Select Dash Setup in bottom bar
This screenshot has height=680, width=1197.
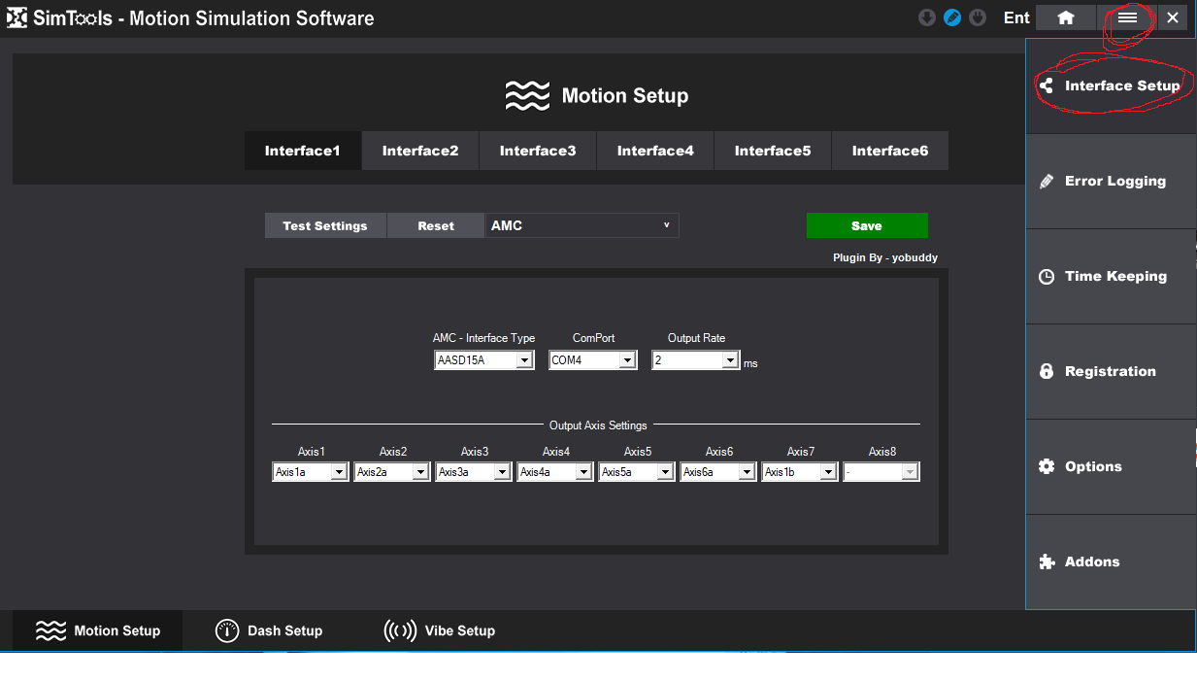pos(269,630)
